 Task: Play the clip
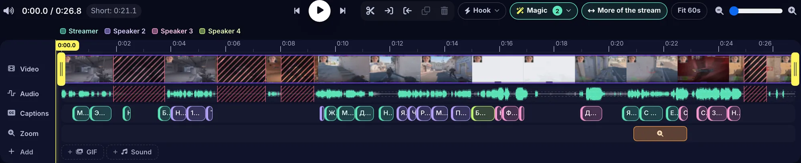tap(319, 11)
